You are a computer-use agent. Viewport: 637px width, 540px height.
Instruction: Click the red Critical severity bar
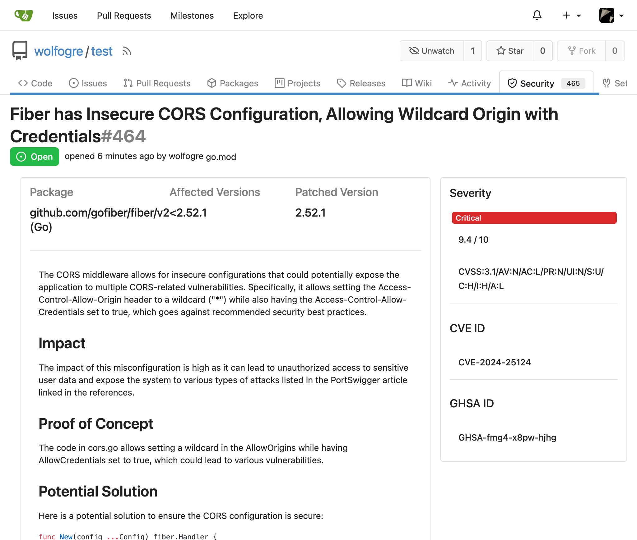534,218
